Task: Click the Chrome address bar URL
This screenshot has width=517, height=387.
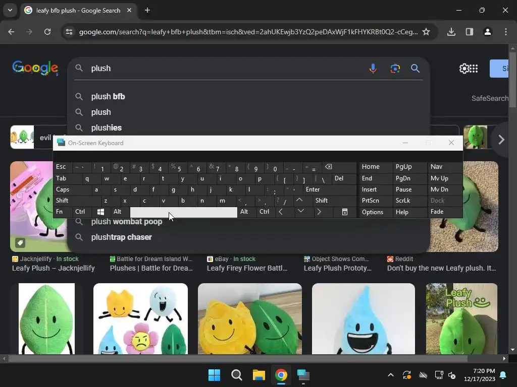Action: 248,32
